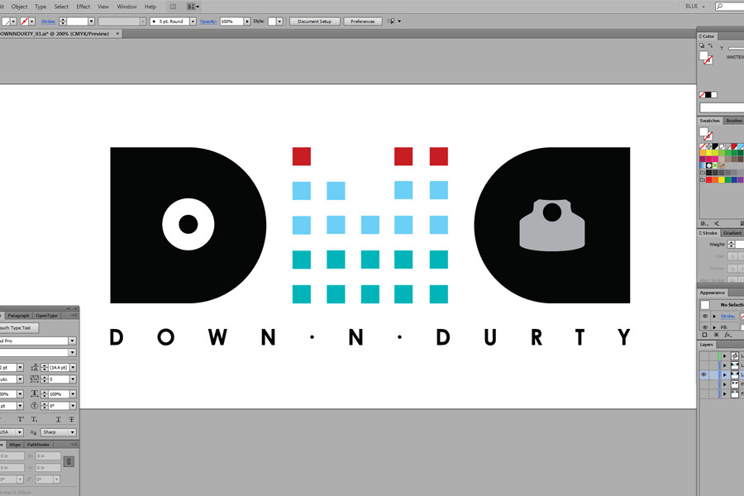744x496 pixels.
Task: Open the BLUE workspace switcher
Action: [694, 7]
